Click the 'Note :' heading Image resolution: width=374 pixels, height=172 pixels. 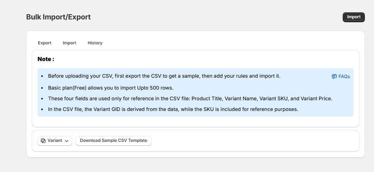coord(46,59)
